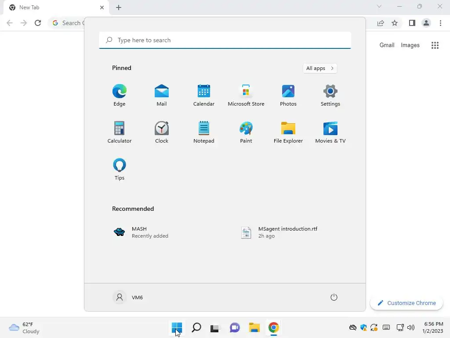Screen dimensions: 450x338
Task: Focus the Type here to search box
Action: pyautogui.click(x=225, y=40)
